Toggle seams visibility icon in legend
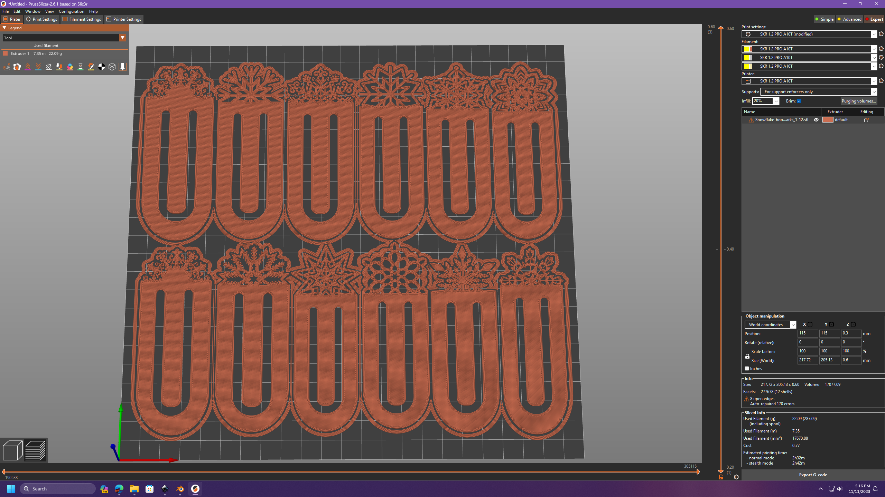The height and width of the screenshot is (497, 885). (49, 67)
